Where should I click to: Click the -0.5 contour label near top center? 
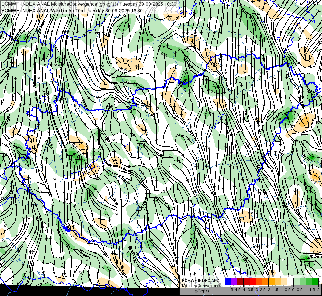pyautogui.click(x=171, y=19)
